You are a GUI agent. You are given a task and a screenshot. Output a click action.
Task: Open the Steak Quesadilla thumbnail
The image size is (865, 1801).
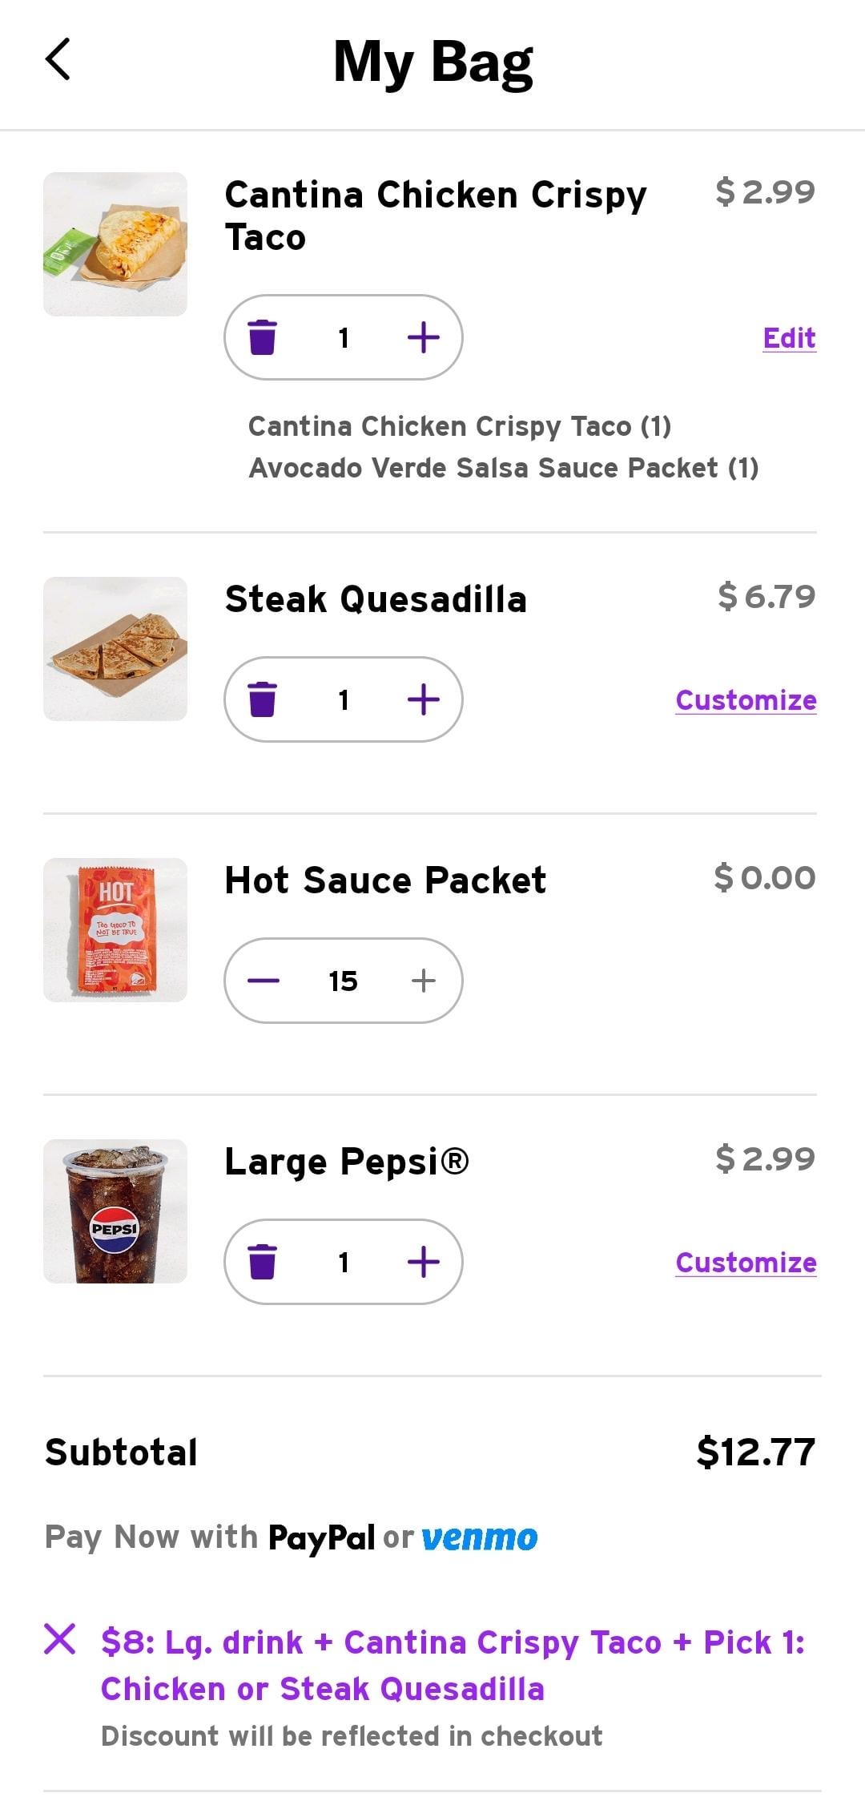tap(115, 649)
